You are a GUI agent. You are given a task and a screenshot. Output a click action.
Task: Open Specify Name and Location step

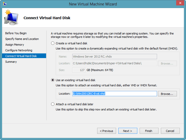pyautogui.click(x=22, y=39)
